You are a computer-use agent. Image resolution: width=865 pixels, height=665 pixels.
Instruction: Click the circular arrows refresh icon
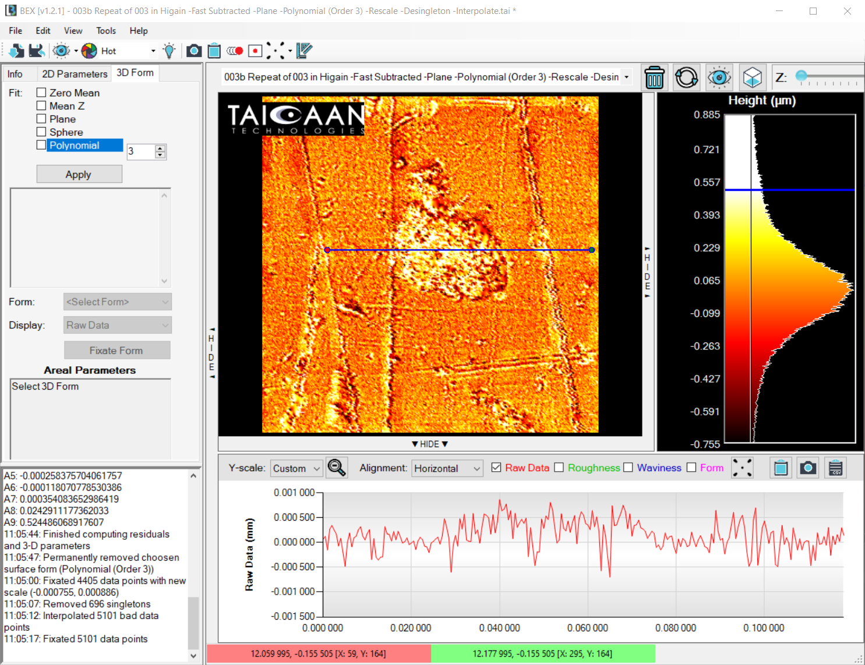click(686, 77)
